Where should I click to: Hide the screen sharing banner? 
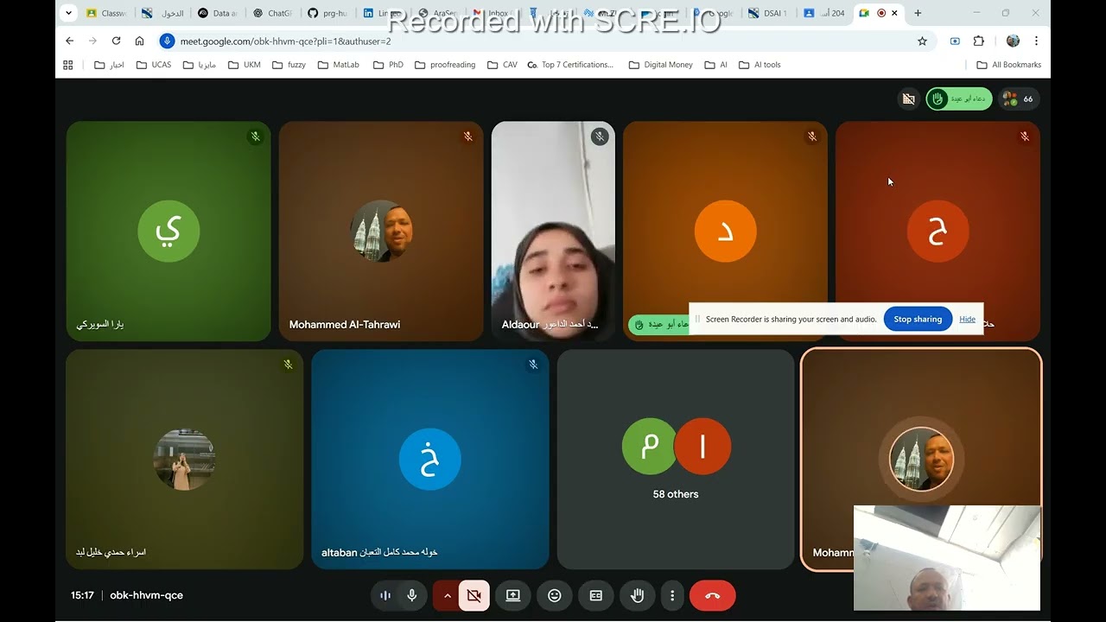pos(967,319)
